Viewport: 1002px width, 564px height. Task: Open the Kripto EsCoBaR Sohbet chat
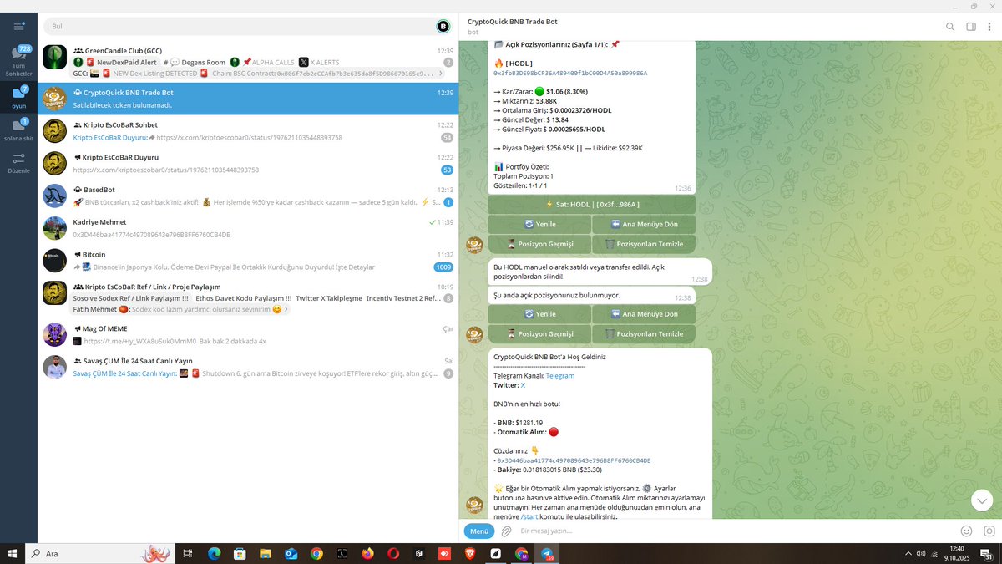(x=248, y=131)
